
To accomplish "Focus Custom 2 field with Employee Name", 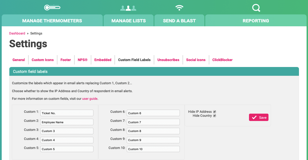I will click(67, 122).
